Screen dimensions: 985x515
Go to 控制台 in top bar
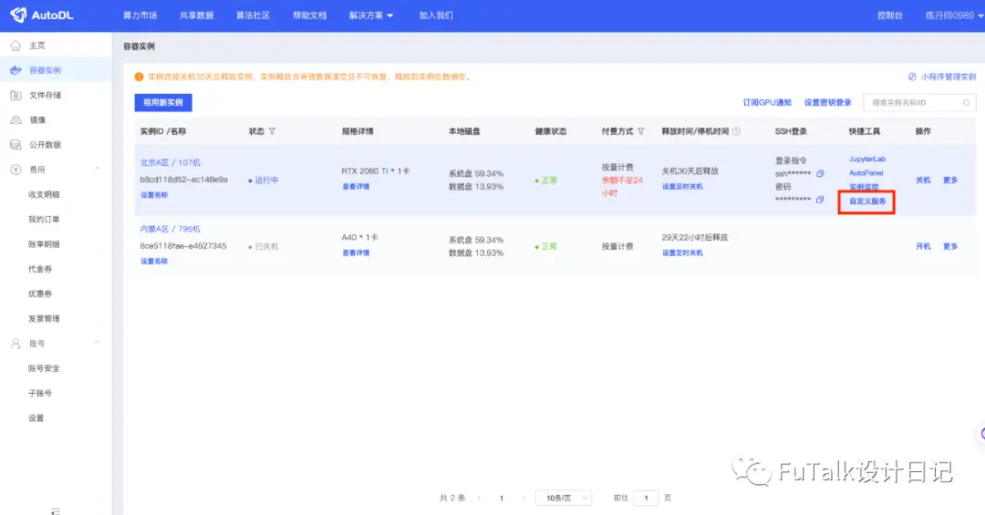tap(889, 15)
